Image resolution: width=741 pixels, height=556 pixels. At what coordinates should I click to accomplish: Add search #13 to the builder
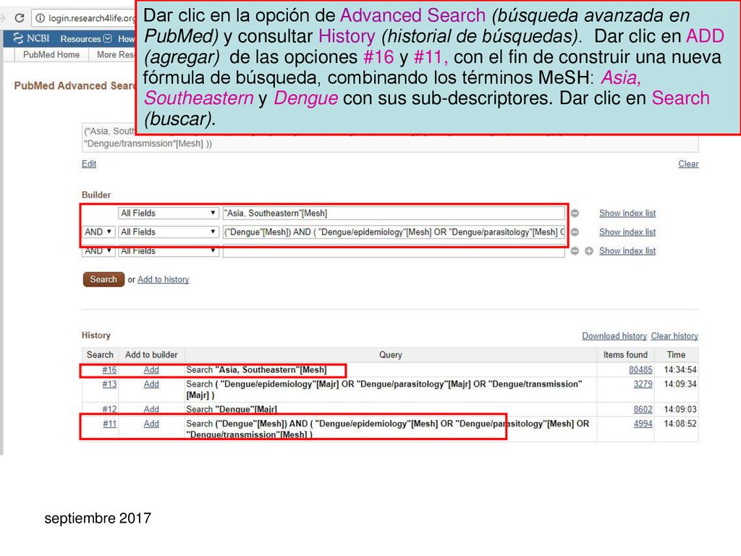151,384
